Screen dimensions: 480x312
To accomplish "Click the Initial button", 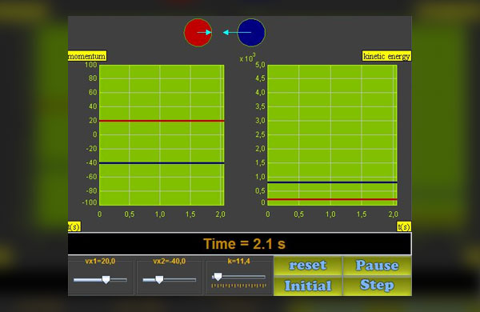I will pos(308,286).
